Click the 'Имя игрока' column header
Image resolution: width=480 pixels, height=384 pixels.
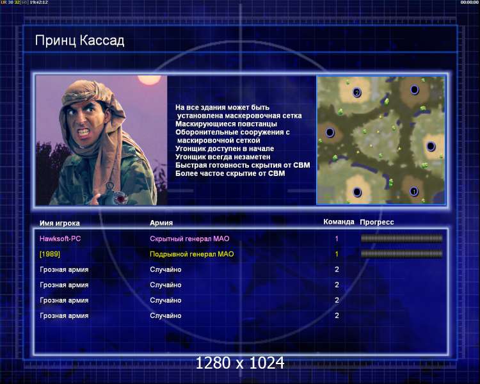(x=60, y=223)
